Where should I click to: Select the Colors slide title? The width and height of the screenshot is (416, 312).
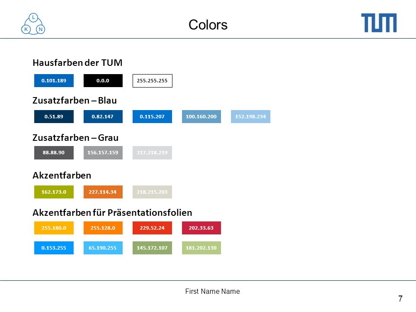[208, 25]
